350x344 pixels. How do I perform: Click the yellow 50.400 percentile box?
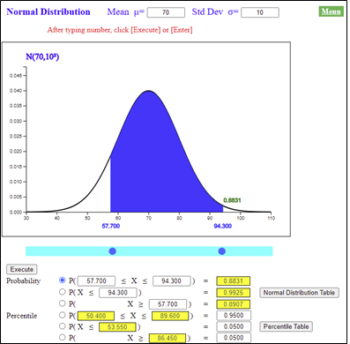(x=96, y=316)
